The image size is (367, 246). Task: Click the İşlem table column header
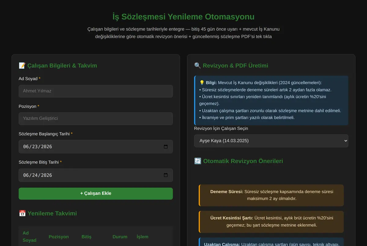tap(143, 237)
